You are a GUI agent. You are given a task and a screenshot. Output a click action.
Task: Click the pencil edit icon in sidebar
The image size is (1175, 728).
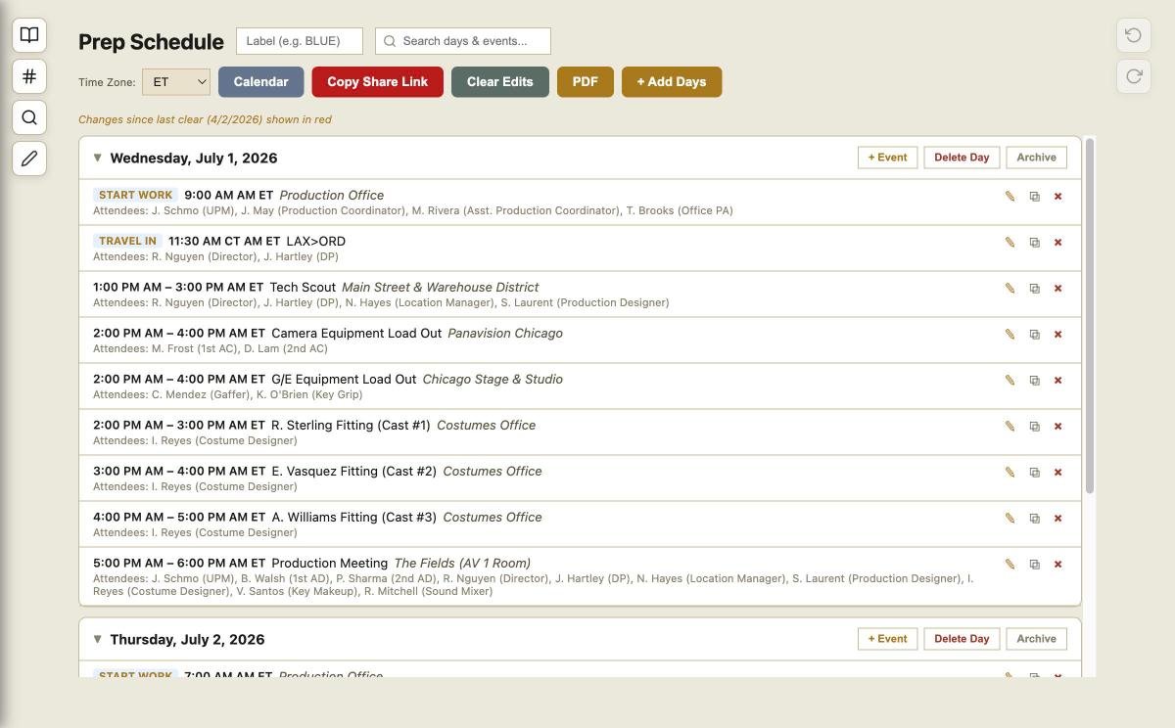[29, 159]
